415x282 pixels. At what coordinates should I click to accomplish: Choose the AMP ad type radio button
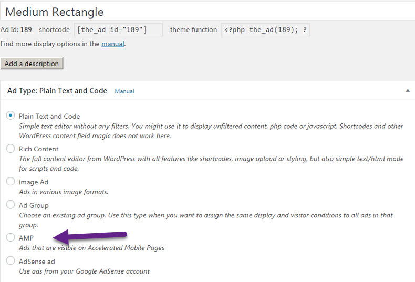click(x=11, y=237)
